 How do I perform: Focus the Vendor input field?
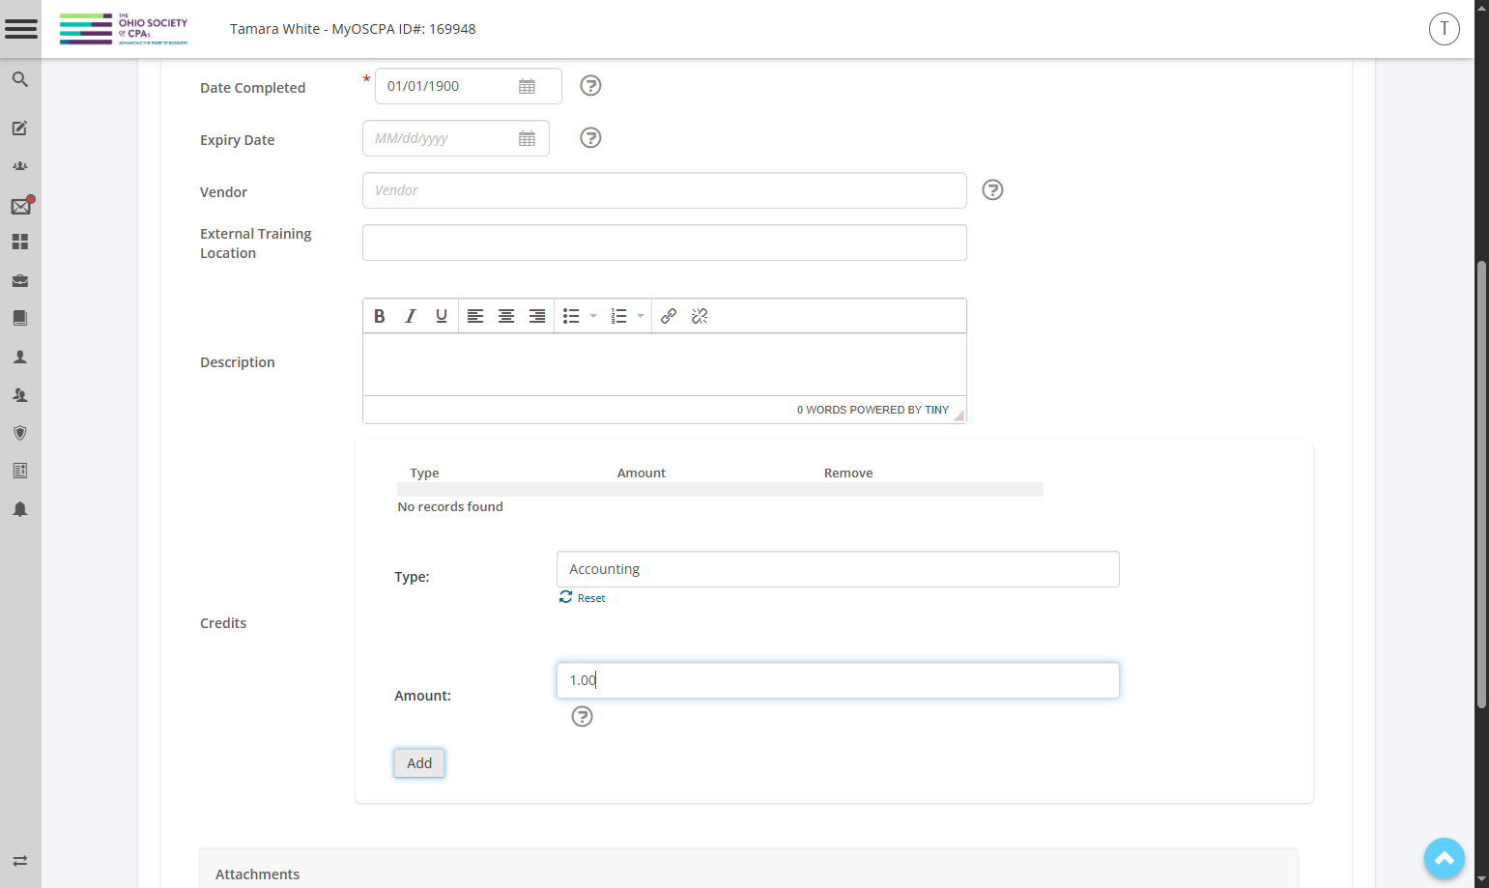(x=665, y=190)
